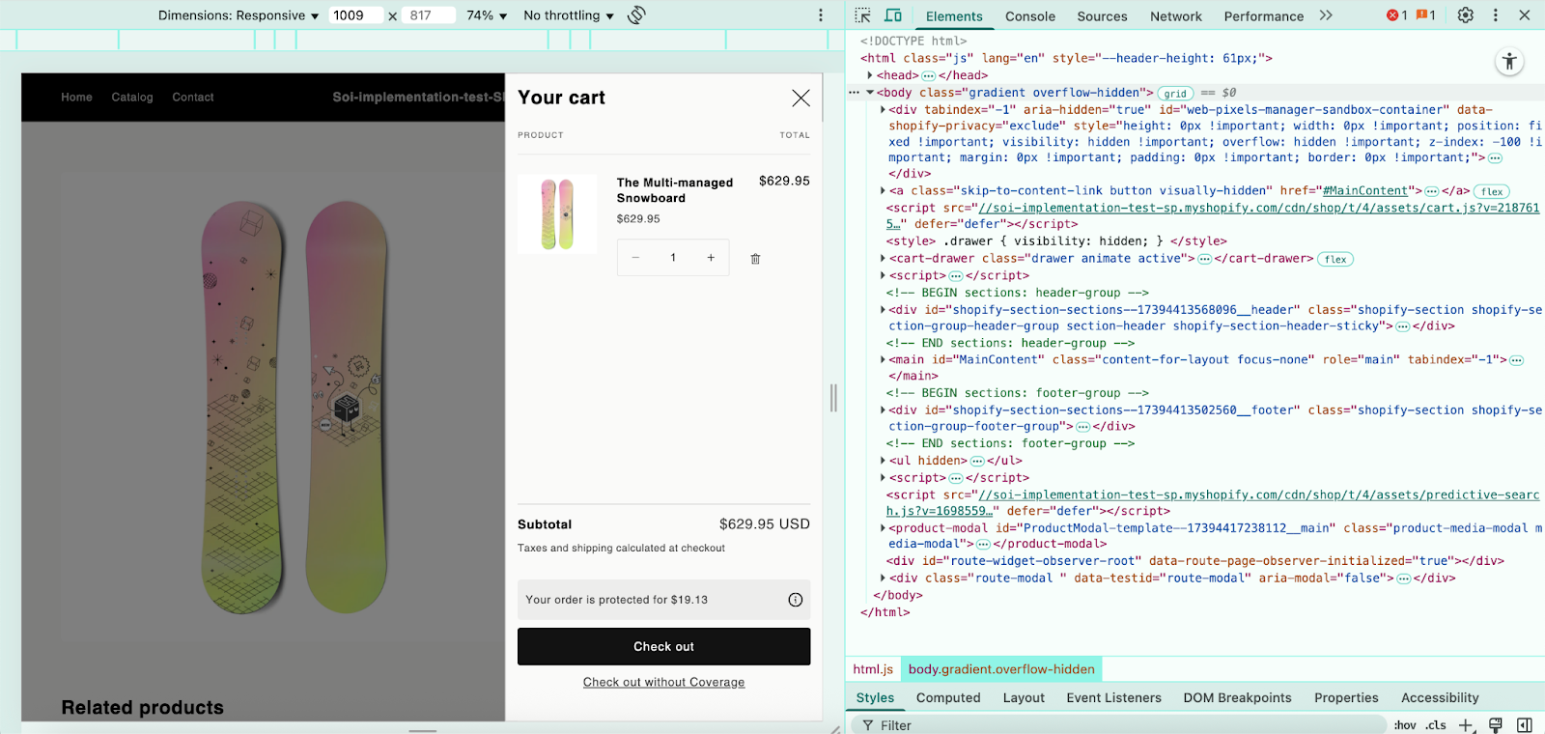This screenshot has height=734, width=1545.
Task: Increase snowboard quantity with plus button
Action: point(711,258)
